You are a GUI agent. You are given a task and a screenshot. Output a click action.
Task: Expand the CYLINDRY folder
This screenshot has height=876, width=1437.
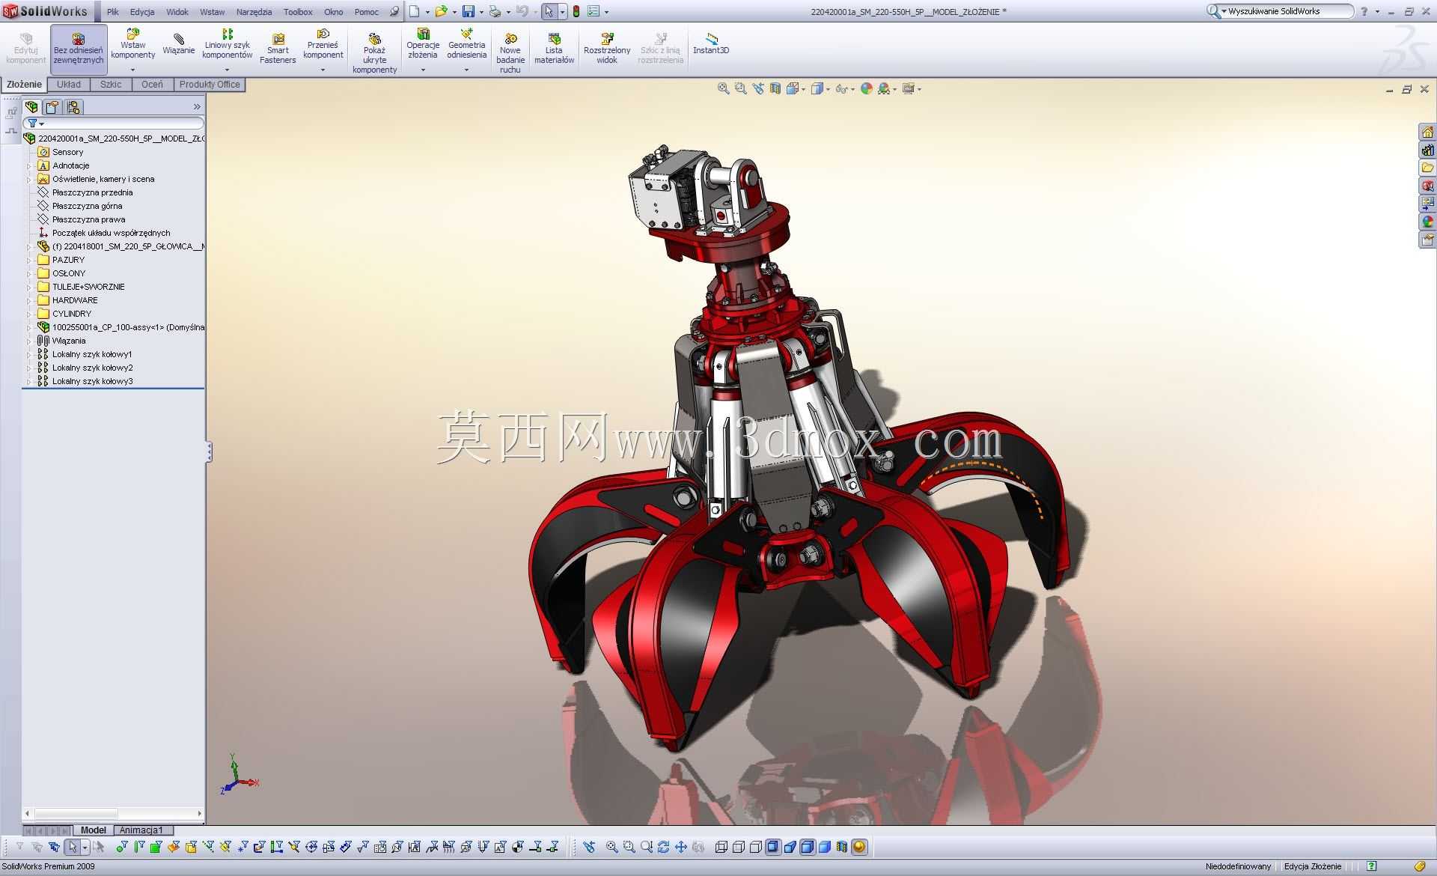[x=29, y=314]
